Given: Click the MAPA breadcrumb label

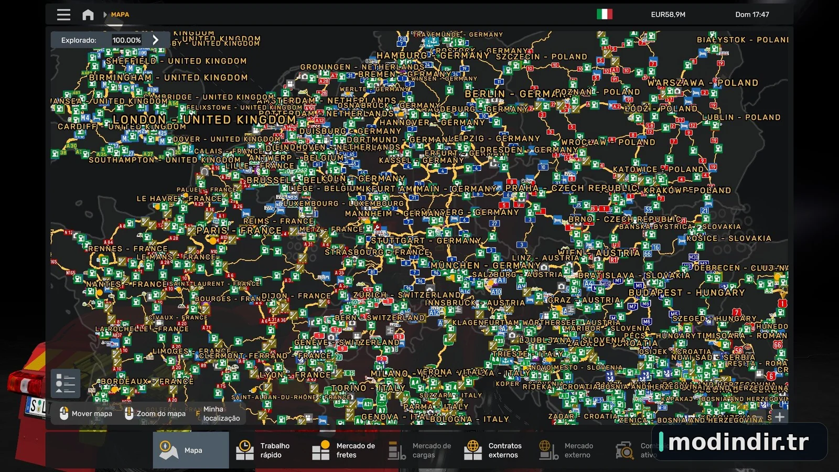Looking at the screenshot, I should (120, 15).
